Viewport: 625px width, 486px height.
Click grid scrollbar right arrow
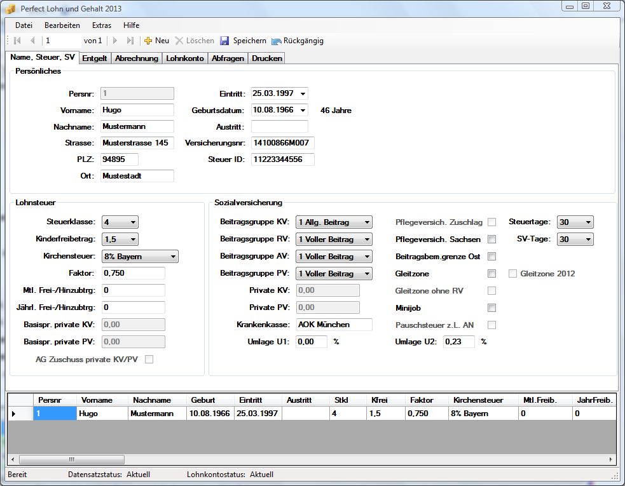[x=610, y=459]
